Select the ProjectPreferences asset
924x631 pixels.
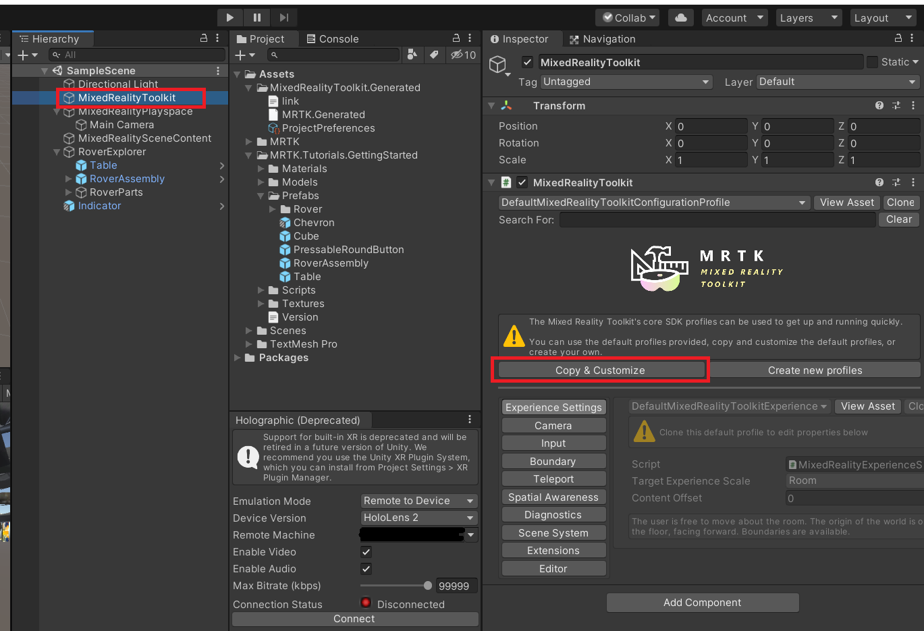pos(328,128)
